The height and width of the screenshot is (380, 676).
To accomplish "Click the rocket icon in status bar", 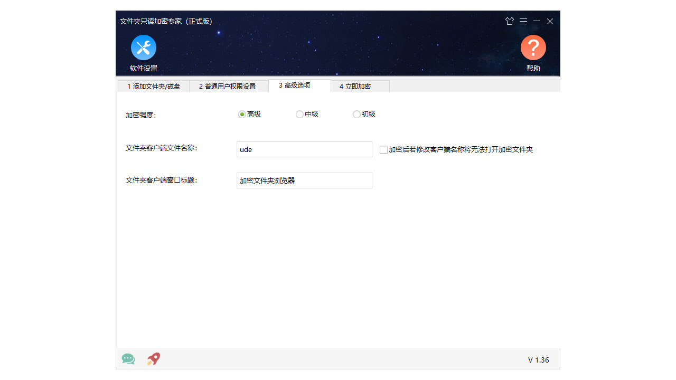I will 154,359.
